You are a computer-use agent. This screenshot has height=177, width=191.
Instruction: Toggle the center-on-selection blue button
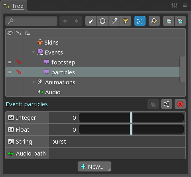click(x=140, y=21)
